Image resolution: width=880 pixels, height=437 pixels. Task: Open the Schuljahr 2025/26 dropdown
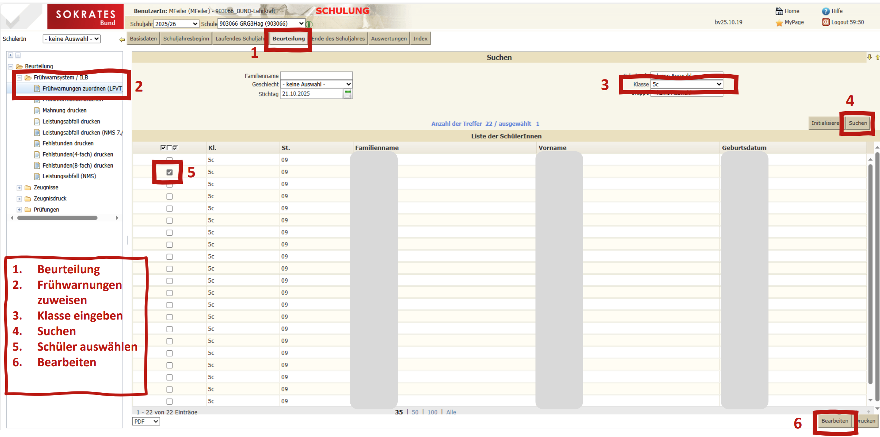tap(176, 24)
